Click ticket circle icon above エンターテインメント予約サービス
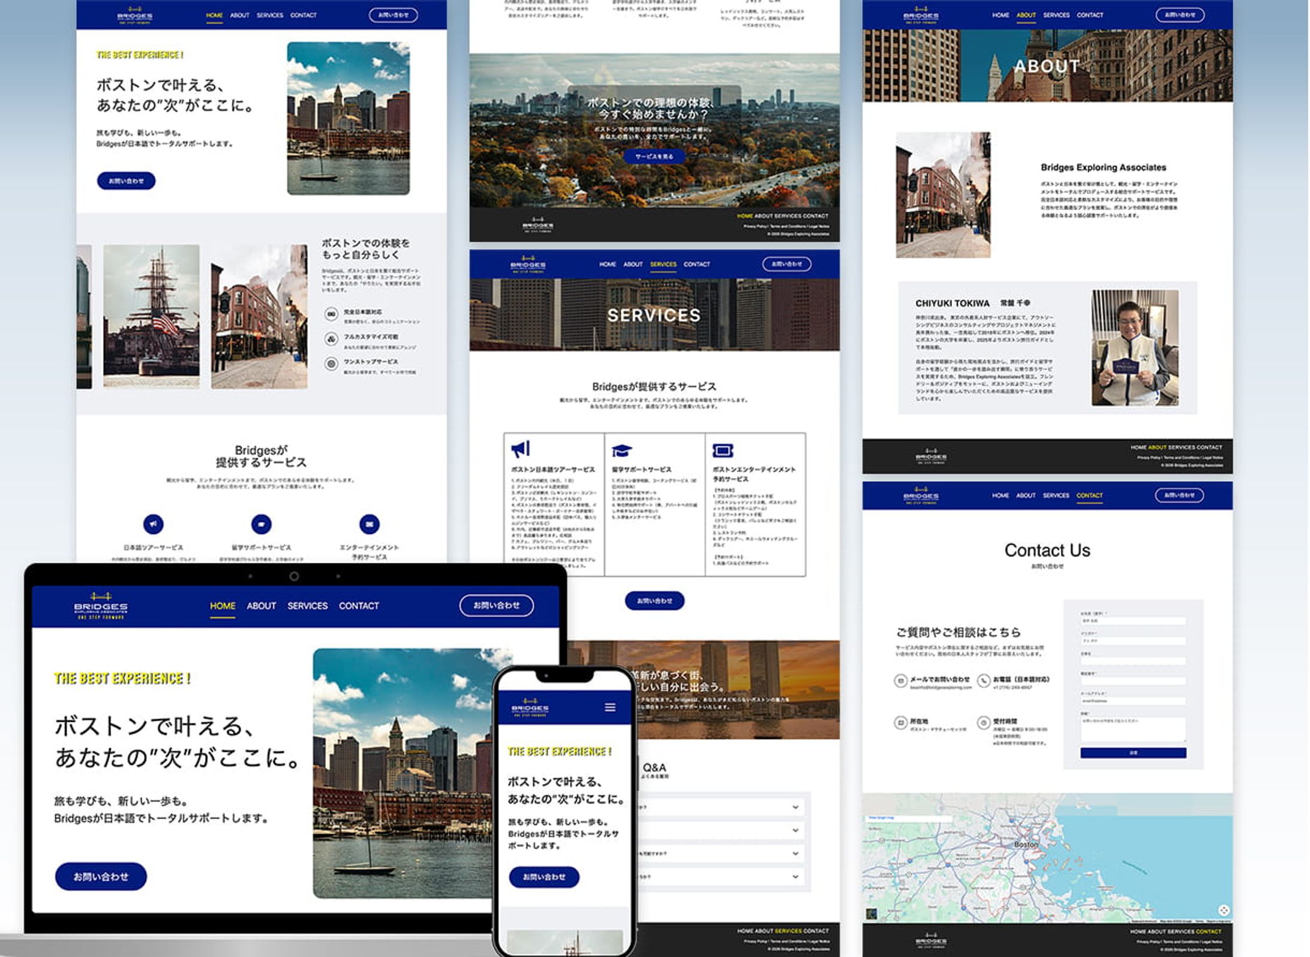Viewport: 1310px width, 957px height. pos(369,524)
